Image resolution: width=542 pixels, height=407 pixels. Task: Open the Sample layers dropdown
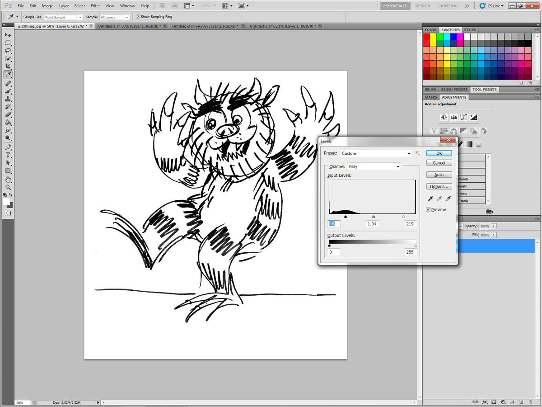pyautogui.click(x=115, y=17)
